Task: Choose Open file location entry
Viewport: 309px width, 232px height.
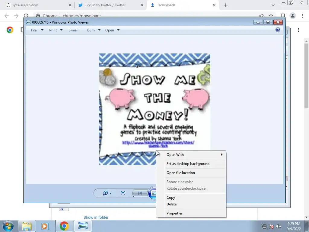Action: [191, 173]
